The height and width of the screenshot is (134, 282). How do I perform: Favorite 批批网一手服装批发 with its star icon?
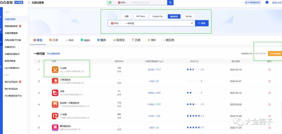tap(269, 104)
